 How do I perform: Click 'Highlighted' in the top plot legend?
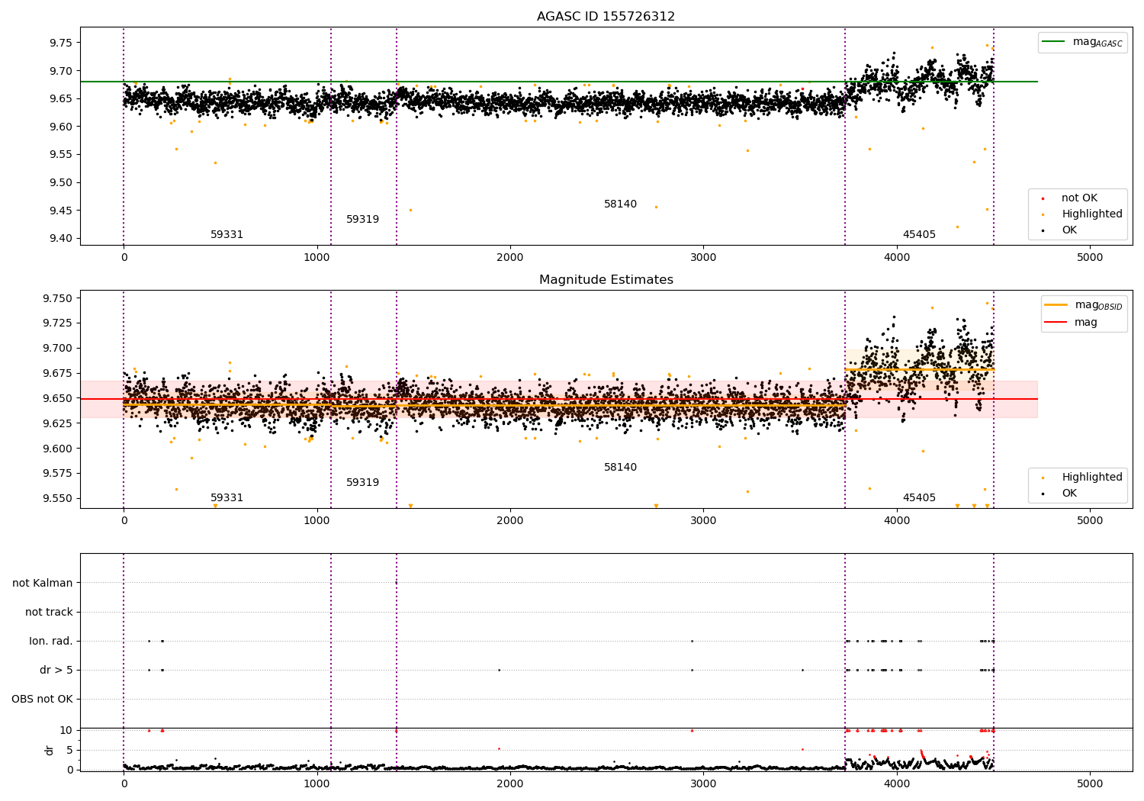point(1081,214)
